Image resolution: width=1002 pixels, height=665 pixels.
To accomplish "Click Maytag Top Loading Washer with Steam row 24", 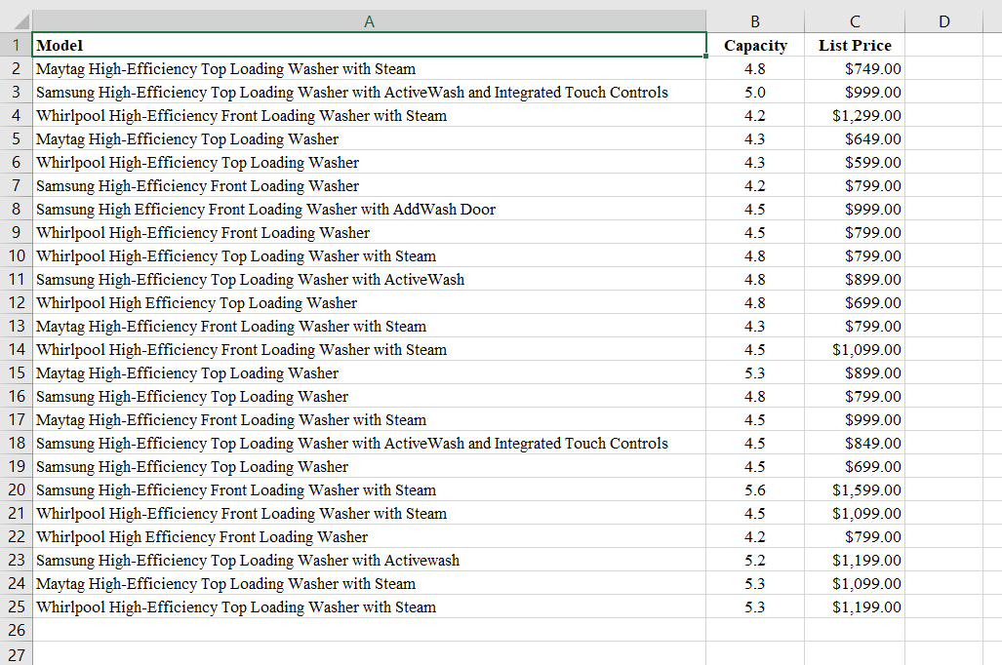I will pyautogui.click(x=369, y=583).
